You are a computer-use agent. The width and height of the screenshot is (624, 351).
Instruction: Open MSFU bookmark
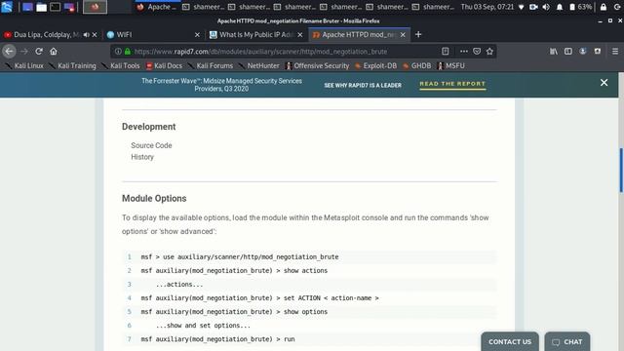pyautogui.click(x=450, y=66)
